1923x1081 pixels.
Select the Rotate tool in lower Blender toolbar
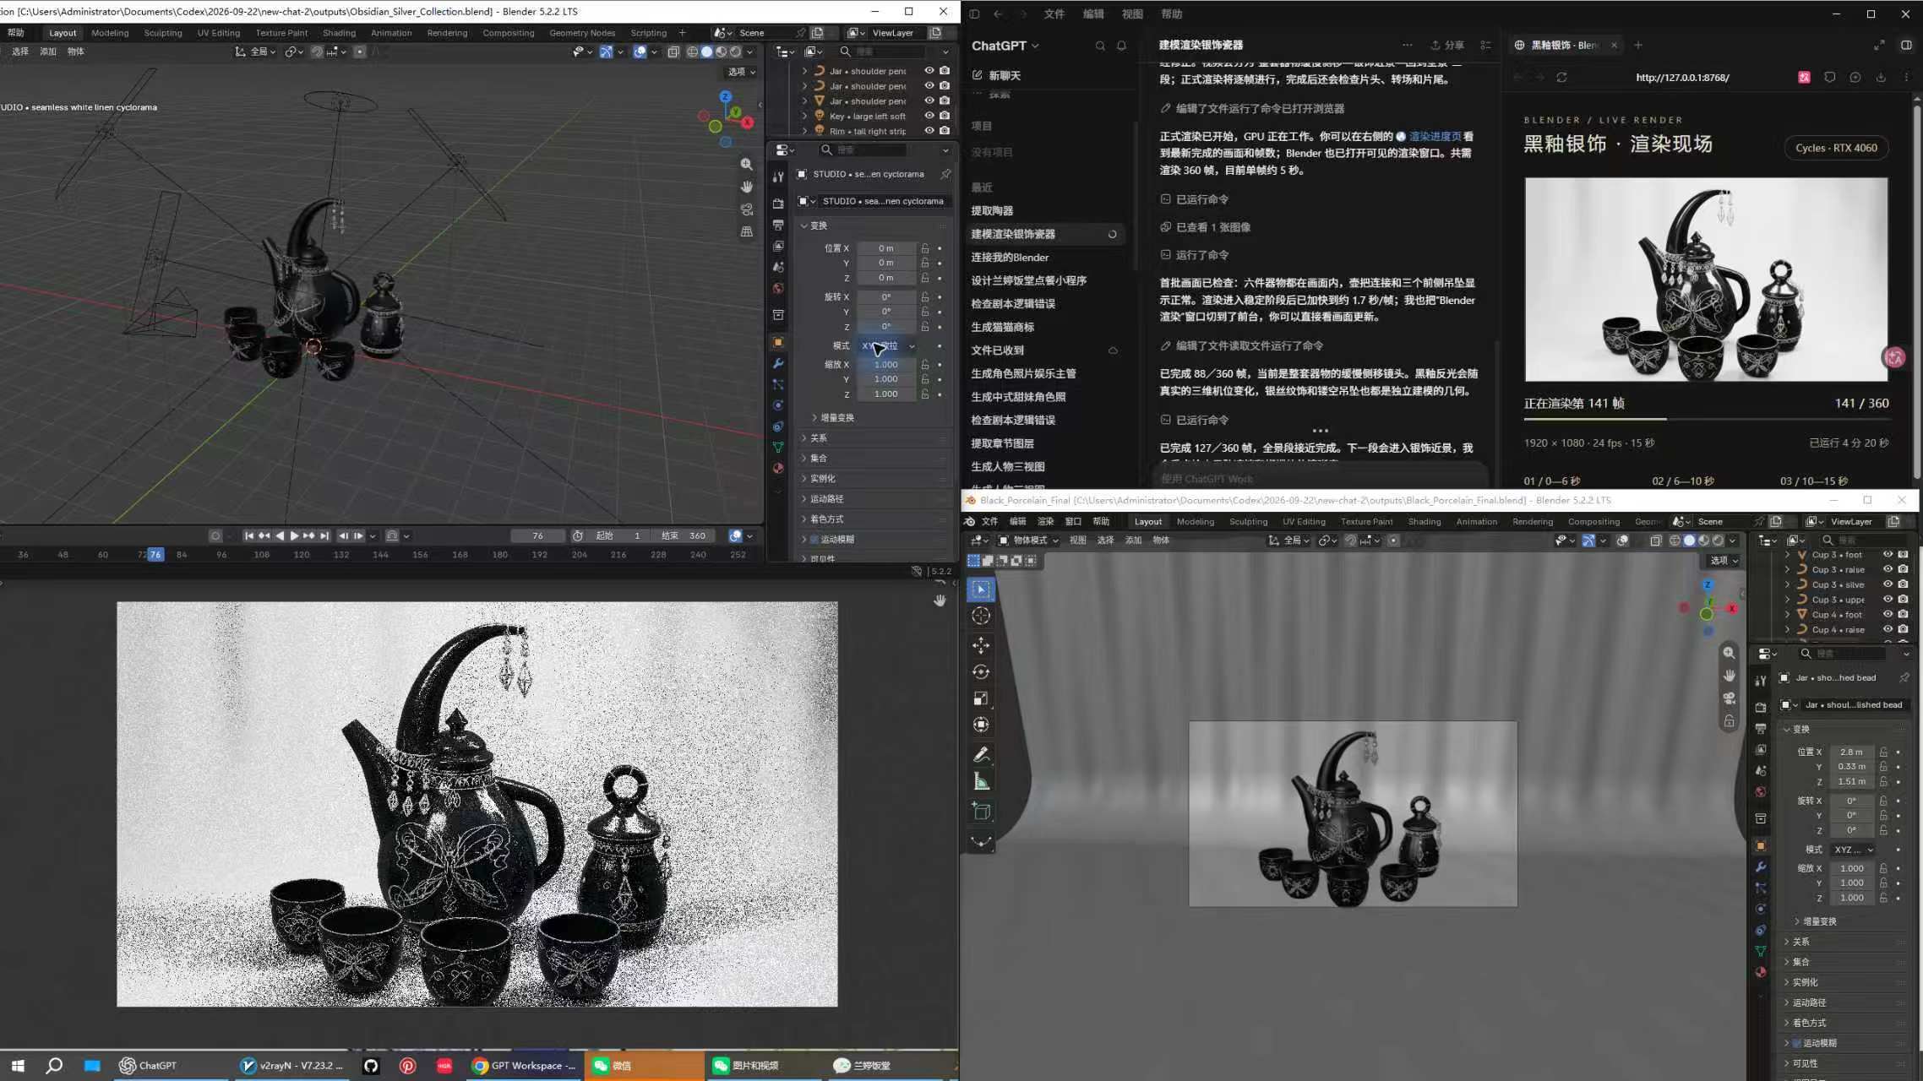pyautogui.click(x=981, y=672)
